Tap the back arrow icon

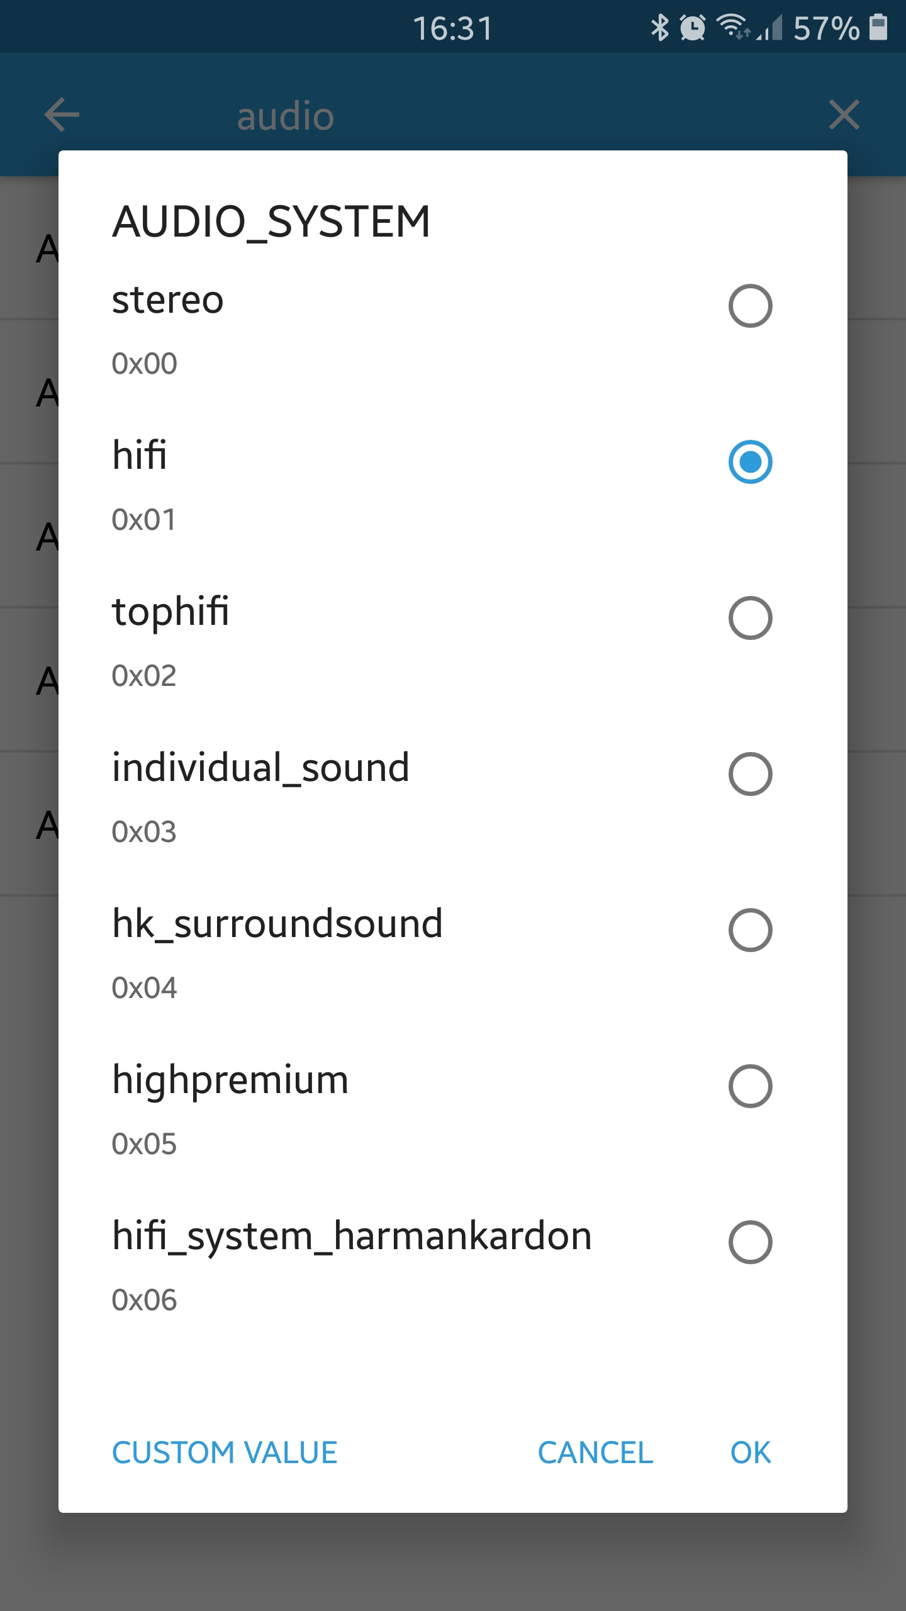[62, 115]
